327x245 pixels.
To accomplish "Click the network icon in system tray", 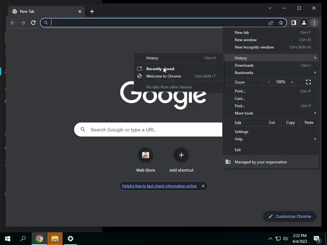I will coord(278,239).
